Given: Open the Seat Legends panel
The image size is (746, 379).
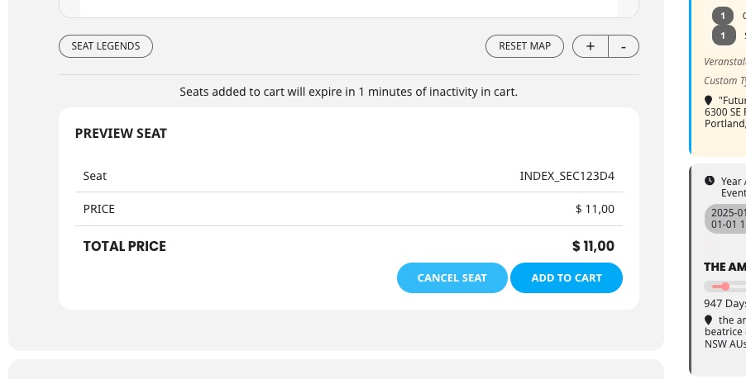Looking at the screenshot, I should 106,46.
